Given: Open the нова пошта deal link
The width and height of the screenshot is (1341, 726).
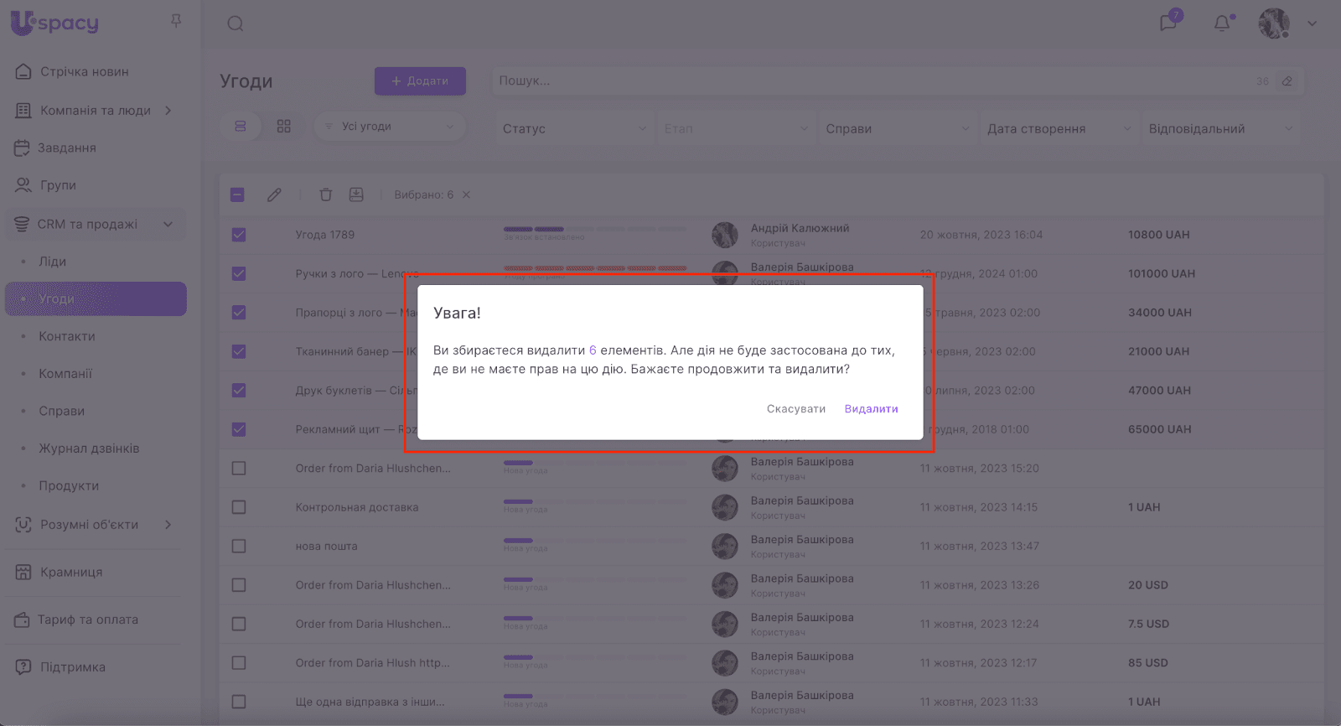Looking at the screenshot, I should pos(326,546).
